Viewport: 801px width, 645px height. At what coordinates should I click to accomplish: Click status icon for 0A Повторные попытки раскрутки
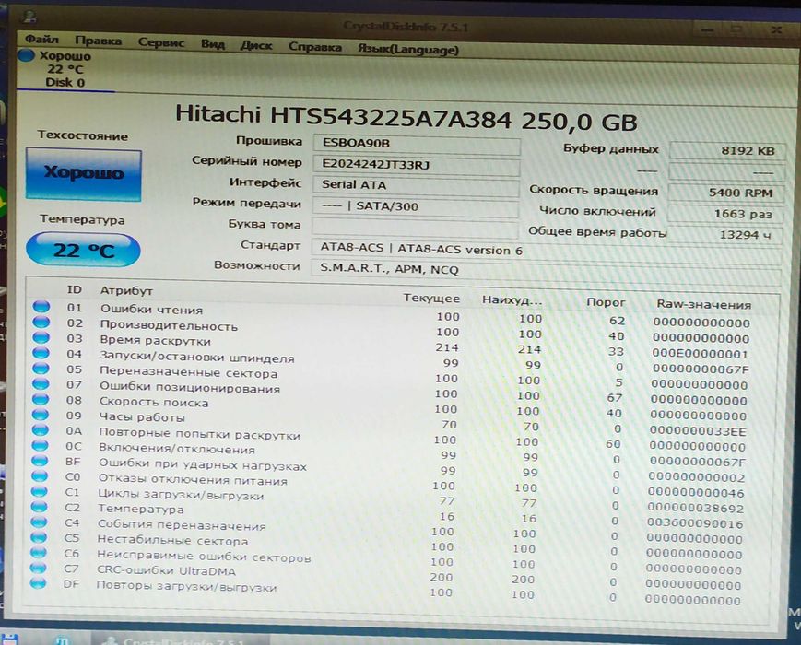pyautogui.click(x=40, y=429)
